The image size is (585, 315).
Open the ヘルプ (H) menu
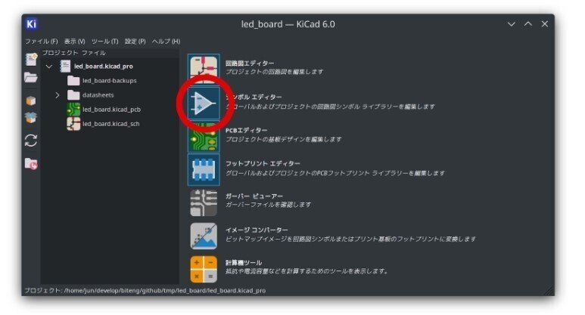point(166,42)
